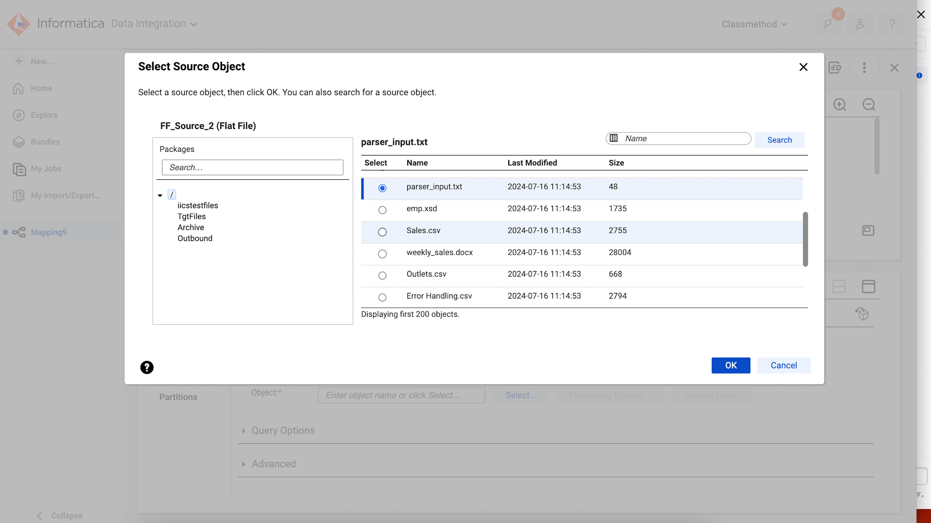
Task: Open the My Import/Export icon
Action: pyautogui.click(x=19, y=196)
